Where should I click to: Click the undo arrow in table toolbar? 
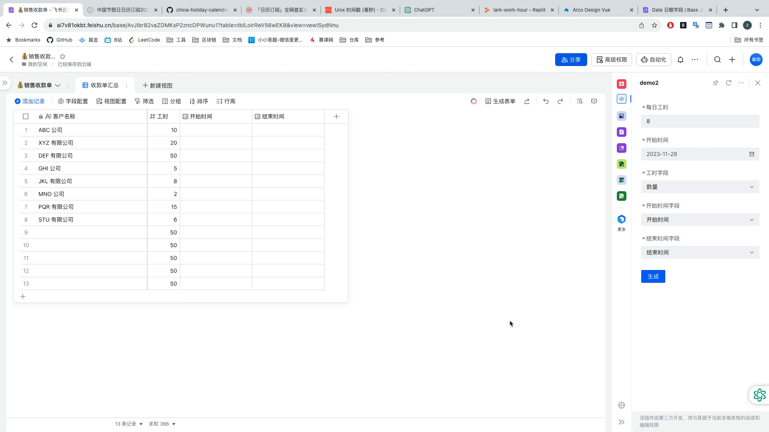(x=546, y=102)
